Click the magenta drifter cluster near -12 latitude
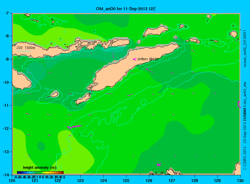This screenshot has height=184, width=250. pyautogui.click(x=74, y=127)
